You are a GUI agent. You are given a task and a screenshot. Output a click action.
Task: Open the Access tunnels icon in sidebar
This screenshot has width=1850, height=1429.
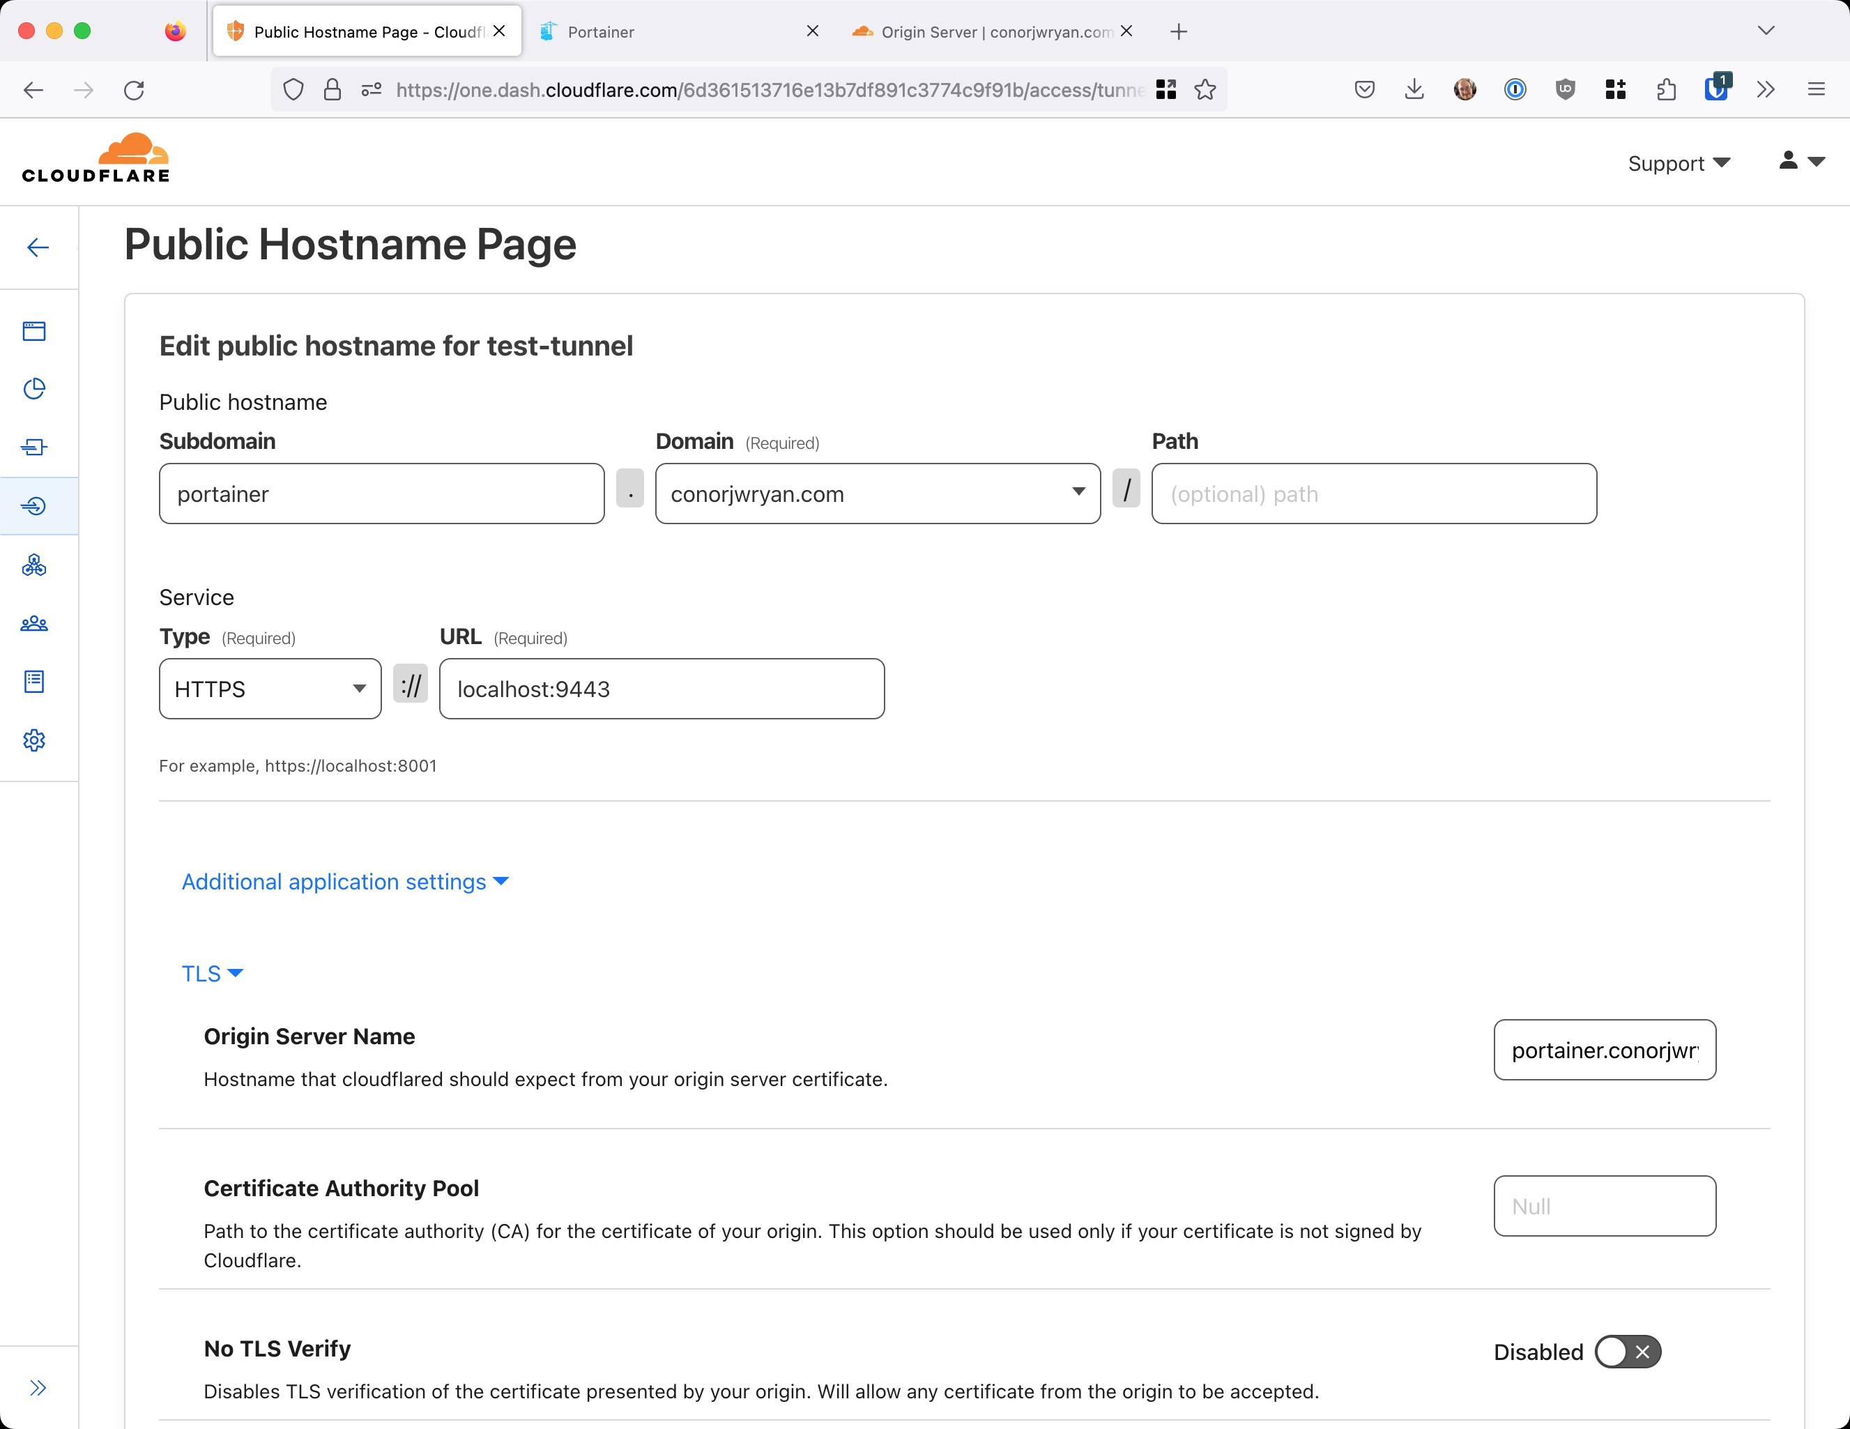pyautogui.click(x=34, y=505)
